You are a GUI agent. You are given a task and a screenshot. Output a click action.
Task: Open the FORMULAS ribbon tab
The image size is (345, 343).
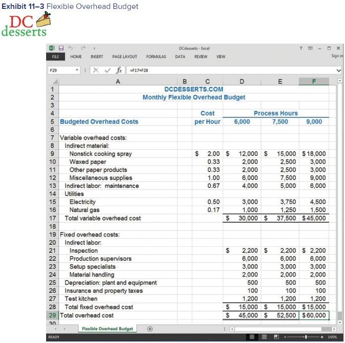[156, 57]
